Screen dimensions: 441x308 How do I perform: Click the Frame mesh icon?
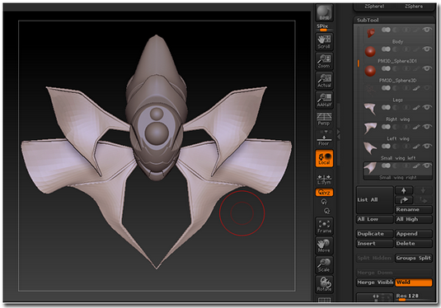[x=324, y=226]
